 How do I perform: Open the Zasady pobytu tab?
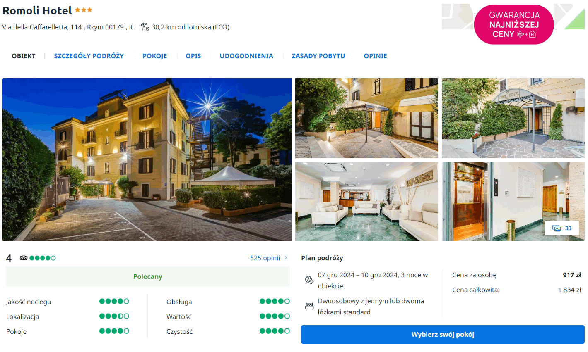(318, 56)
